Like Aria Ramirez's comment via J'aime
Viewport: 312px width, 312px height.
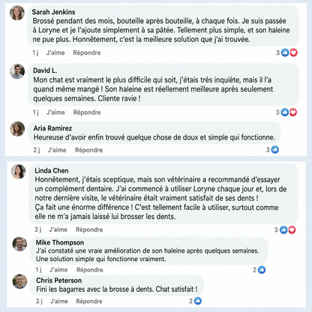57,150
